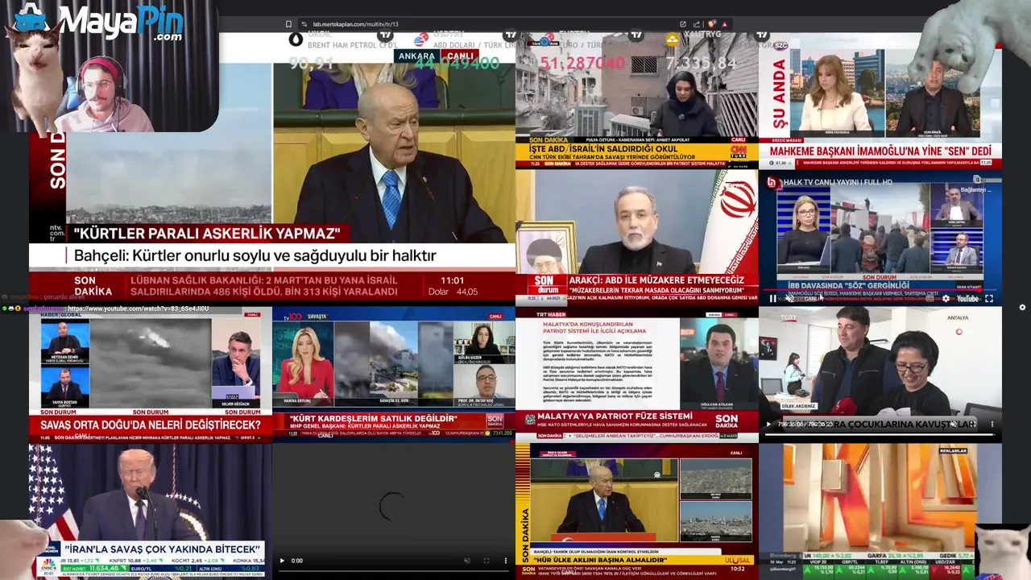Screen dimensions: 1031x580
Task: Toggle mute on the TGRT video
Action: [953, 424]
